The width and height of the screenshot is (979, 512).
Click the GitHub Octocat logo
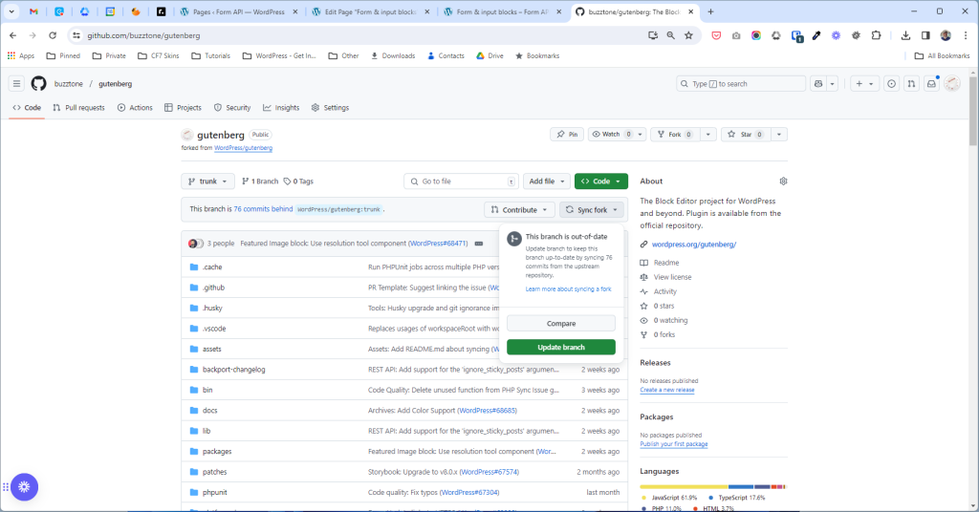pyautogui.click(x=38, y=83)
